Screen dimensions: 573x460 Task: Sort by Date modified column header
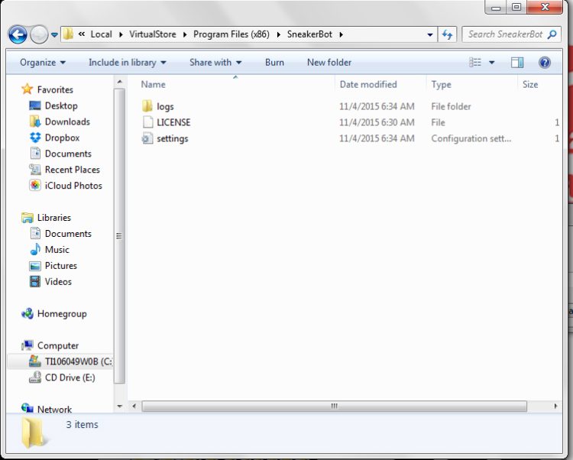[368, 85]
